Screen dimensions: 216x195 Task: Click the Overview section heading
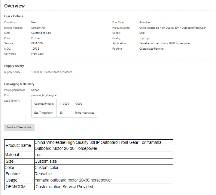[x=14, y=6]
